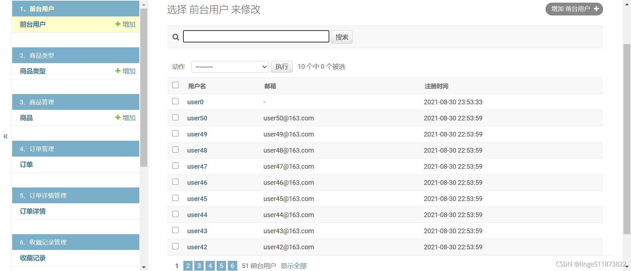
Task: Open 商品 in the sidebar
Action: (26, 118)
